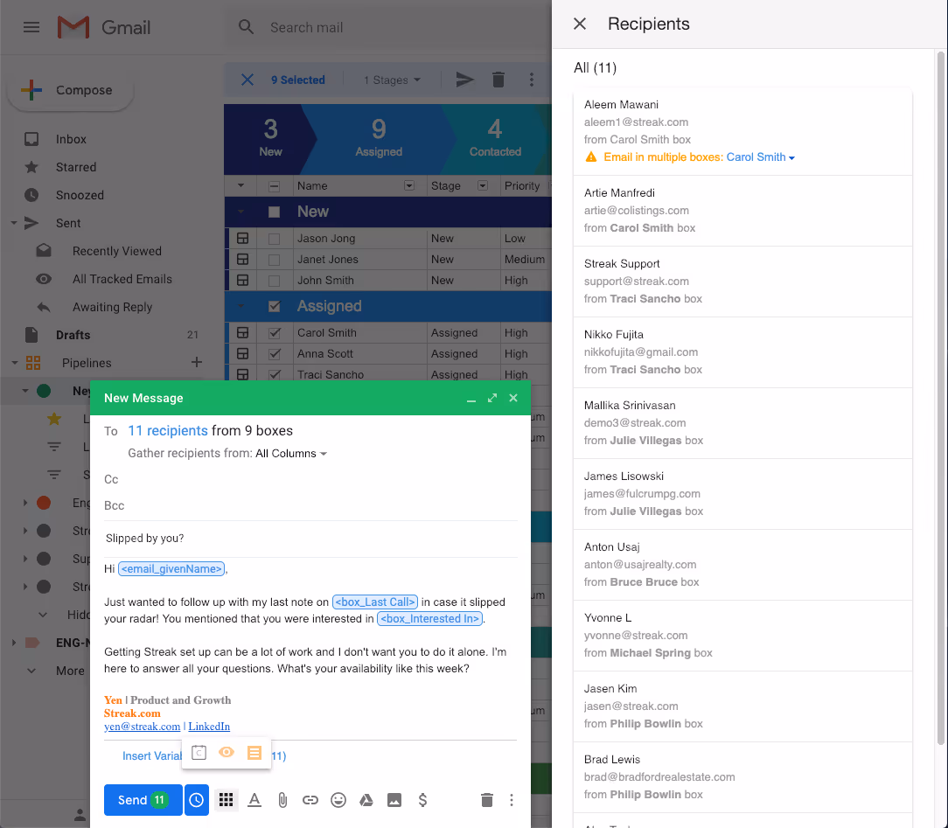Viewport: 948px width, 828px height.
Task: Open Awaiting Reply view
Action: point(113,307)
